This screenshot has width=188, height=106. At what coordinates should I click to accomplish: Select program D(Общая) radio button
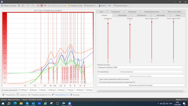[47, 90]
